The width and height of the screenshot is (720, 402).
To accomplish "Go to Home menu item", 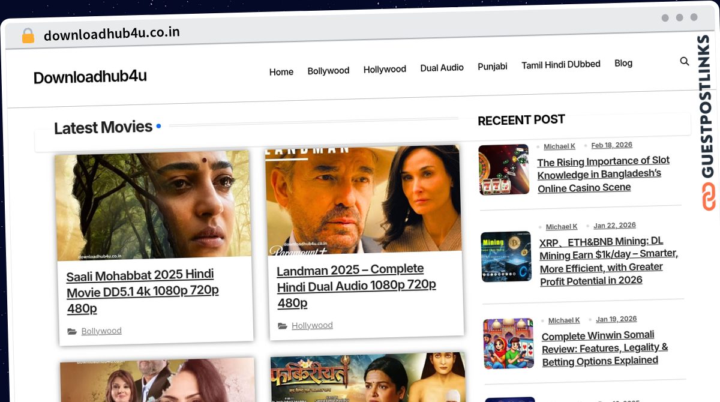I will (x=281, y=72).
